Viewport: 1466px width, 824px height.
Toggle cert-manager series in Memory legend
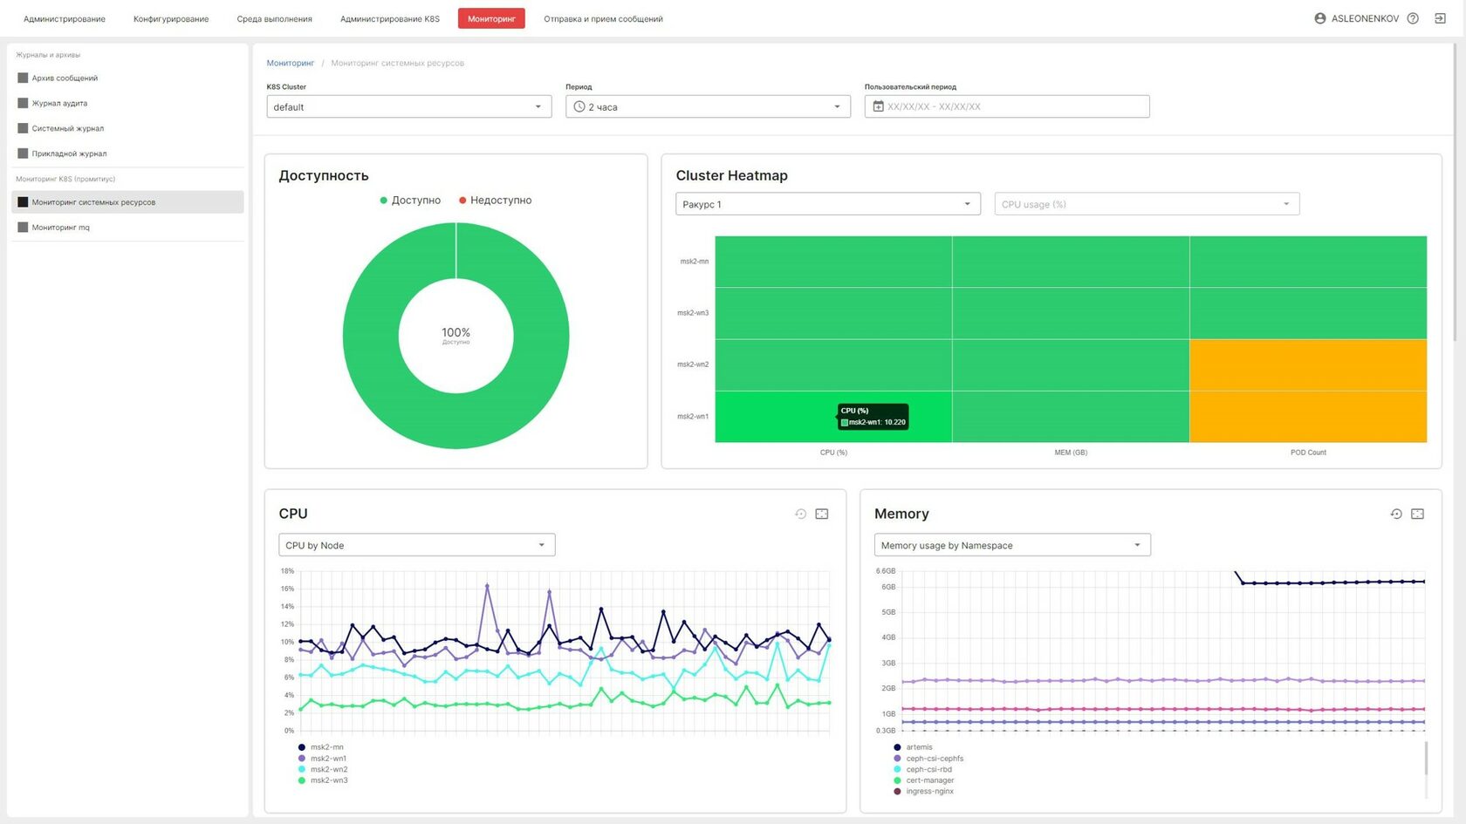click(923, 780)
